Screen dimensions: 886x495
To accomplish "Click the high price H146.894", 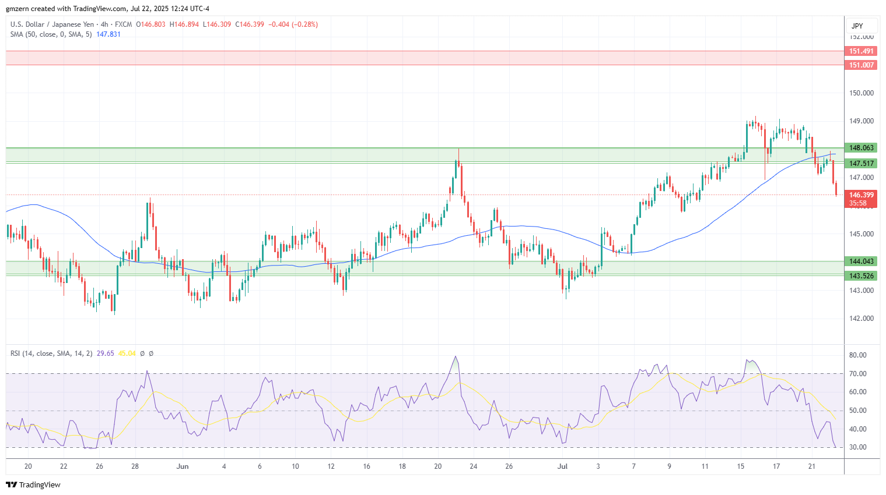I will pos(184,24).
